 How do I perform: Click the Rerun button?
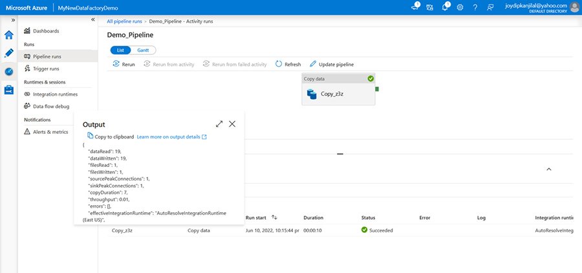pyautogui.click(x=124, y=64)
